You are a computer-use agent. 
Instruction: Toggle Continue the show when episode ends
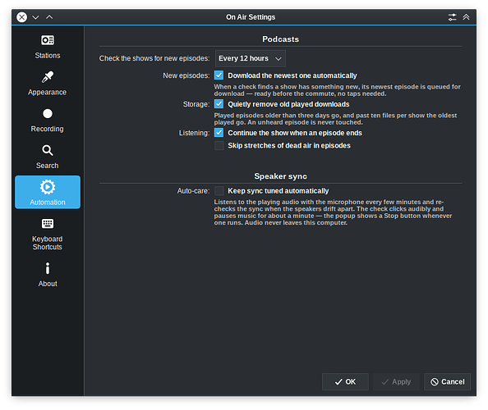click(x=219, y=133)
